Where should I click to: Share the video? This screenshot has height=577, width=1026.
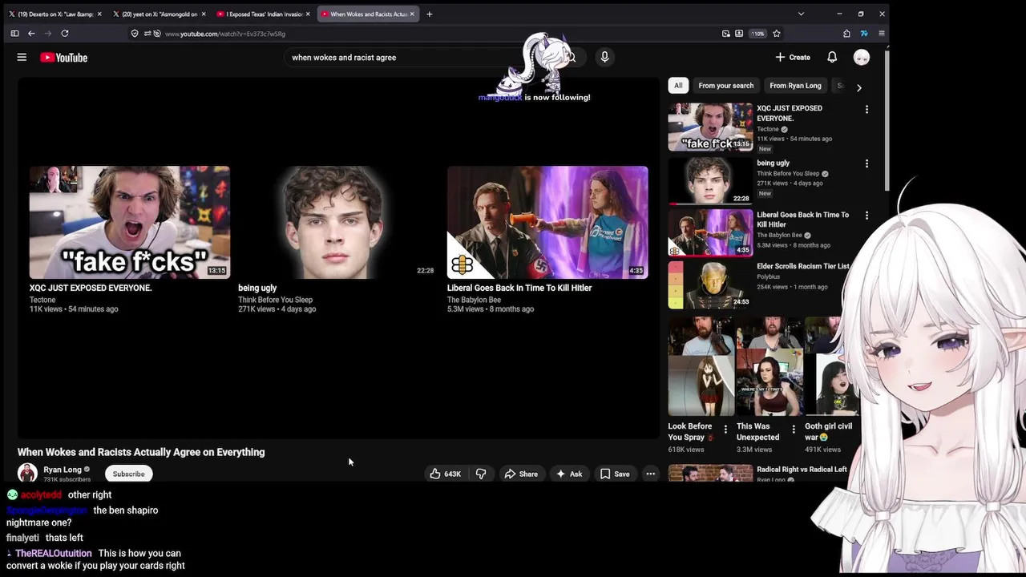click(520, 474)
